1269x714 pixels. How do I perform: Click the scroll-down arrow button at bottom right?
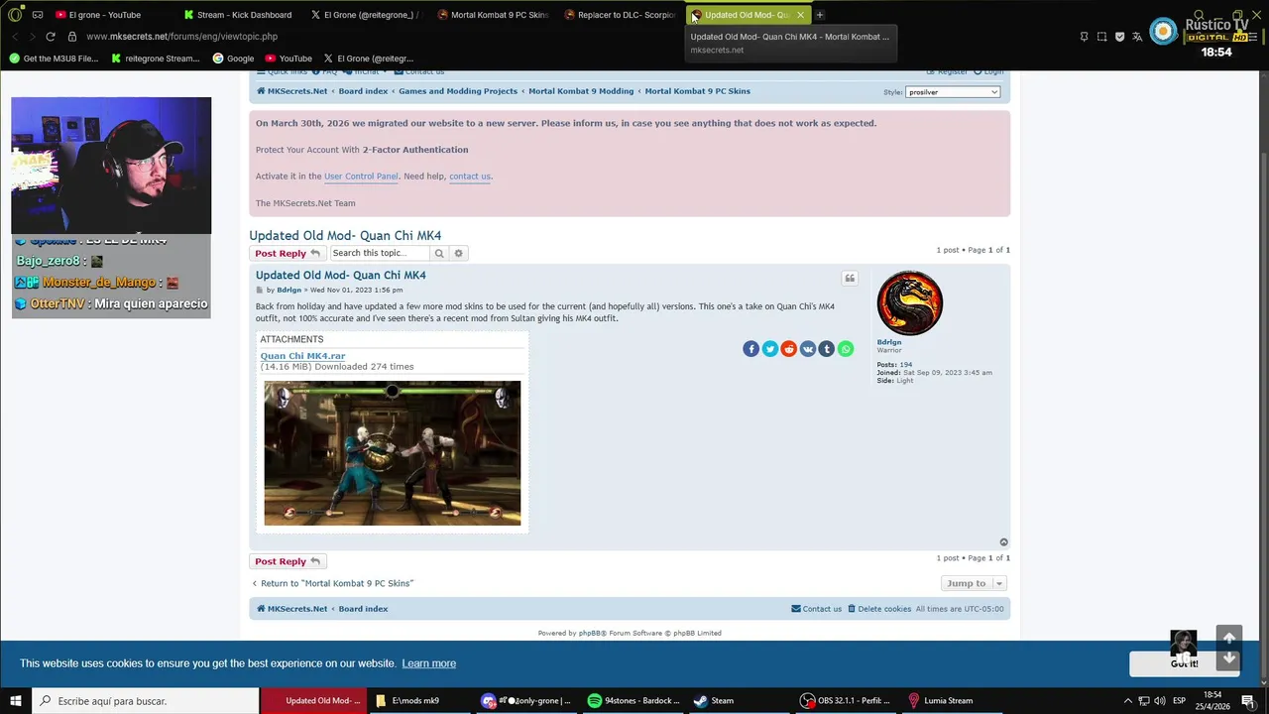pos(1229,658)
